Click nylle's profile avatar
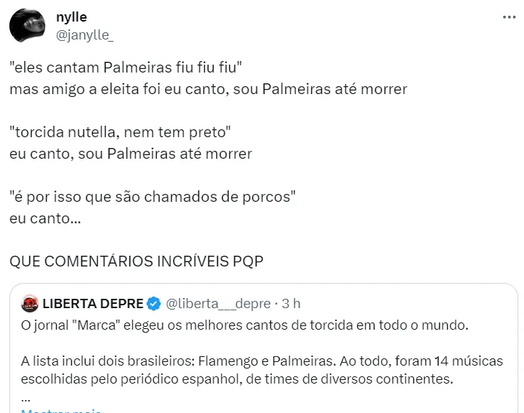The height and width of the screenshot is (413, 524). (x=27, y=26)
